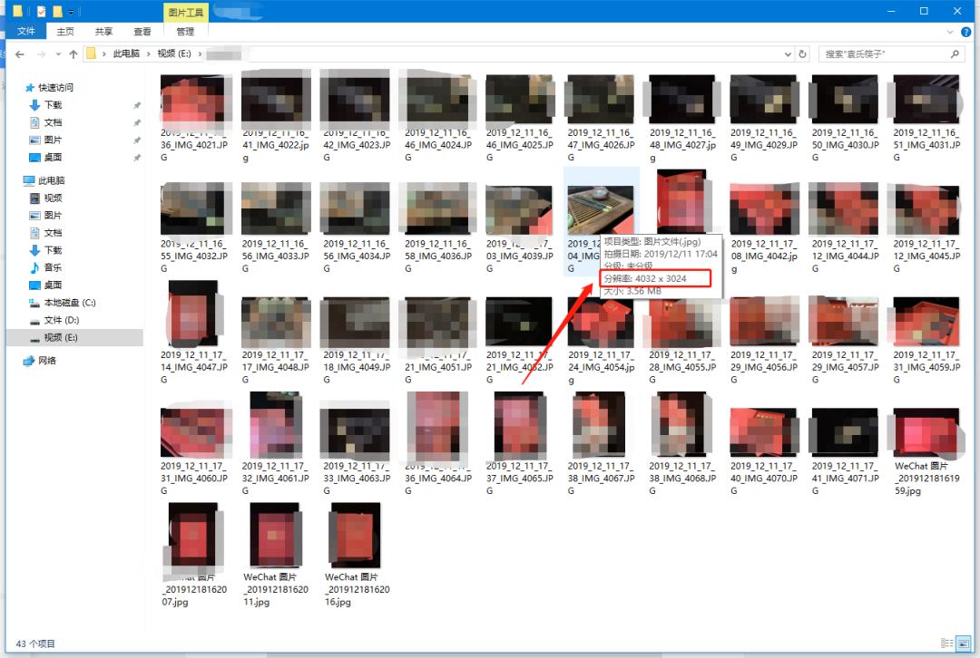Open the 图片工具 管理 tab
Viewport: 980px width, 658px height.
(x=185, y=31)
